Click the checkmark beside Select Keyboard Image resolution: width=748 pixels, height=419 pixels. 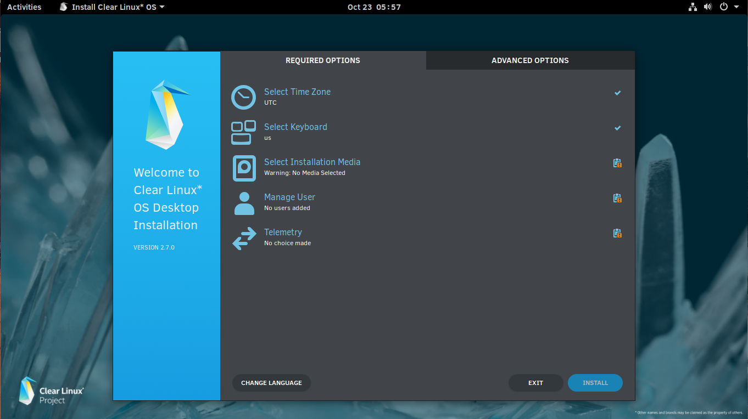click(618, 128)
